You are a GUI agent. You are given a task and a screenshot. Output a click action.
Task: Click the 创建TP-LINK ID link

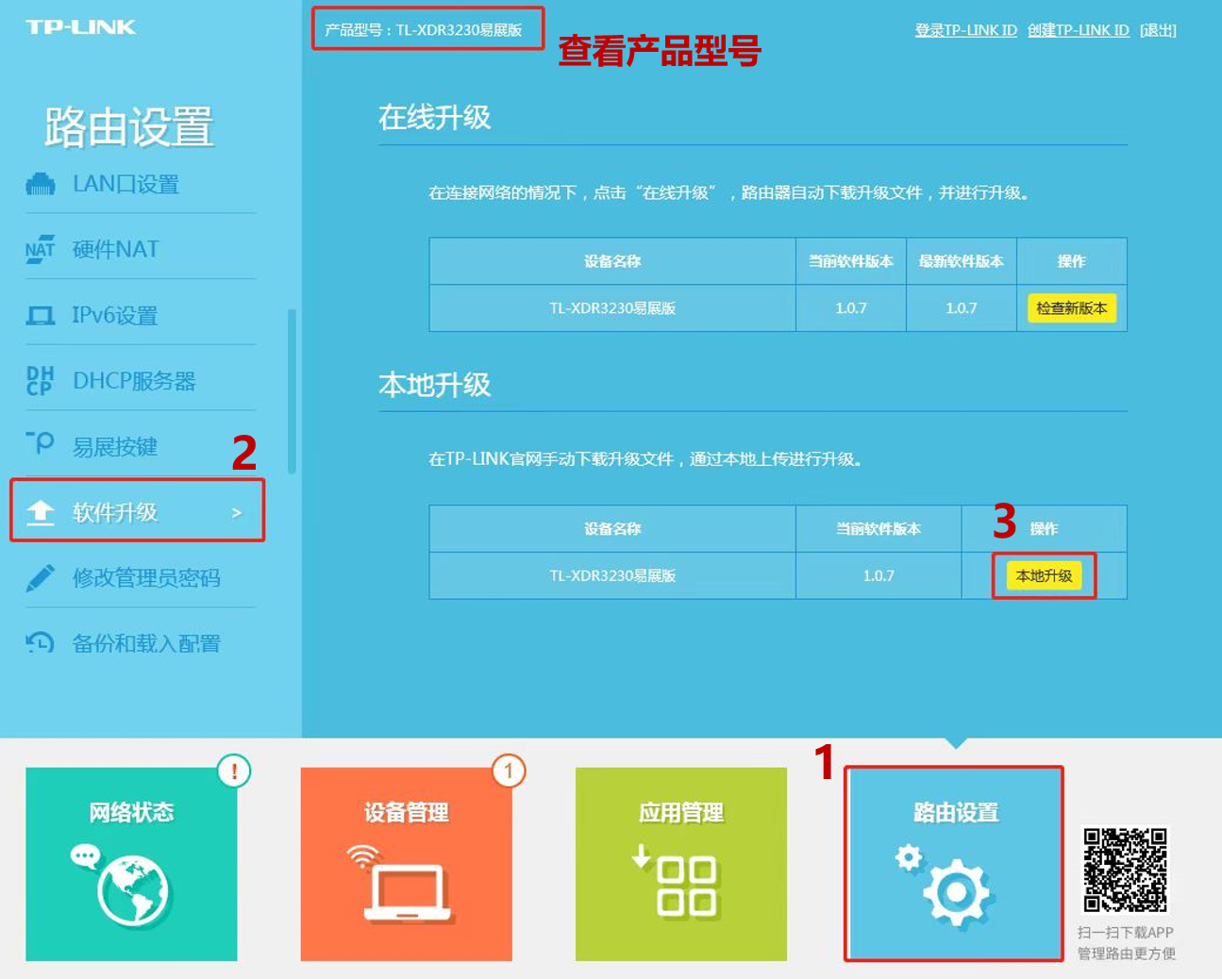tap(1078, 30)
